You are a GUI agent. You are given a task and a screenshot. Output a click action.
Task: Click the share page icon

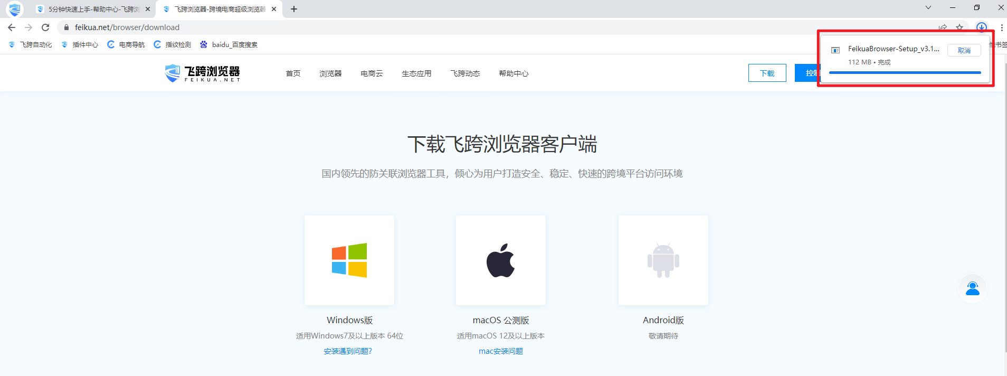943,27
